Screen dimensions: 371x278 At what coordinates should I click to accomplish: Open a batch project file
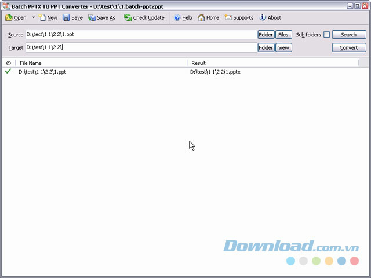click(16, 18)
